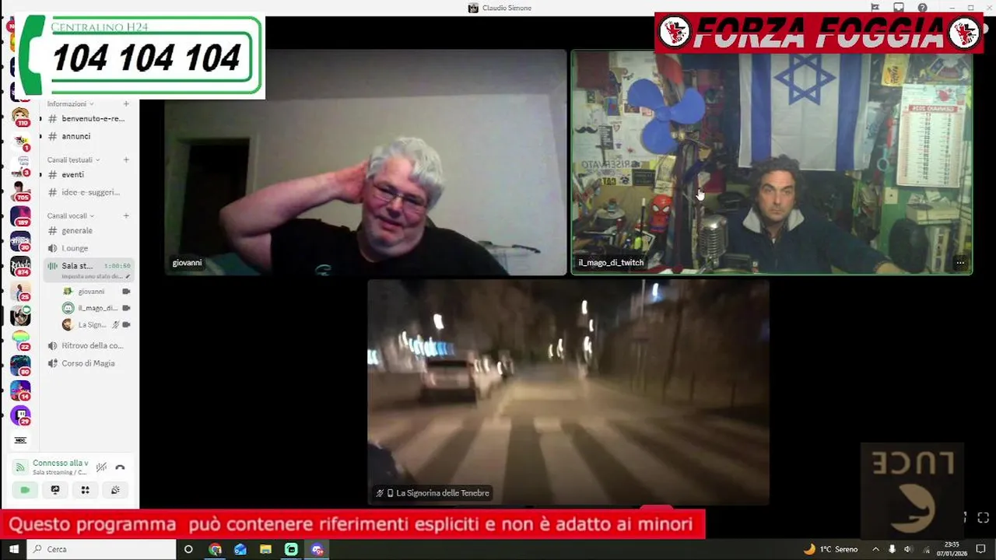Disconnect from the voice channel
The width and height of the screenshot is (996, 560).
tap(120, 467)
